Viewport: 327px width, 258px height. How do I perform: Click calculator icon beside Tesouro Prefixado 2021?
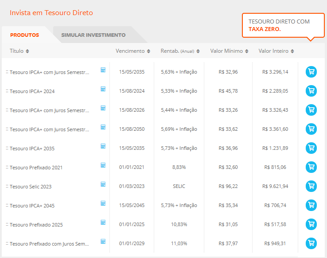pos(103,165)
